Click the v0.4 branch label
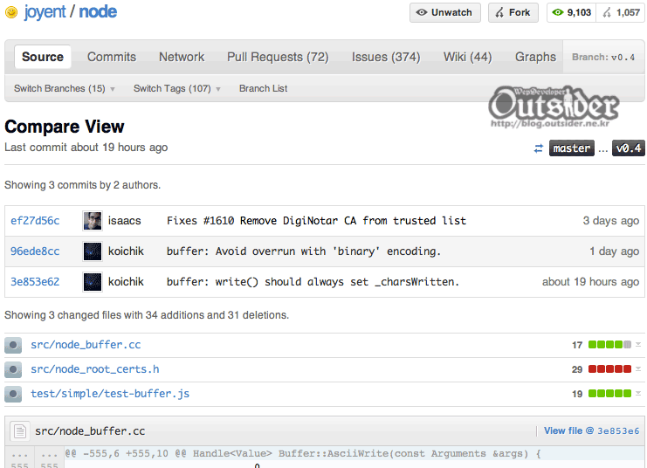This screenshot has width=647, height=468. point(628,148)
